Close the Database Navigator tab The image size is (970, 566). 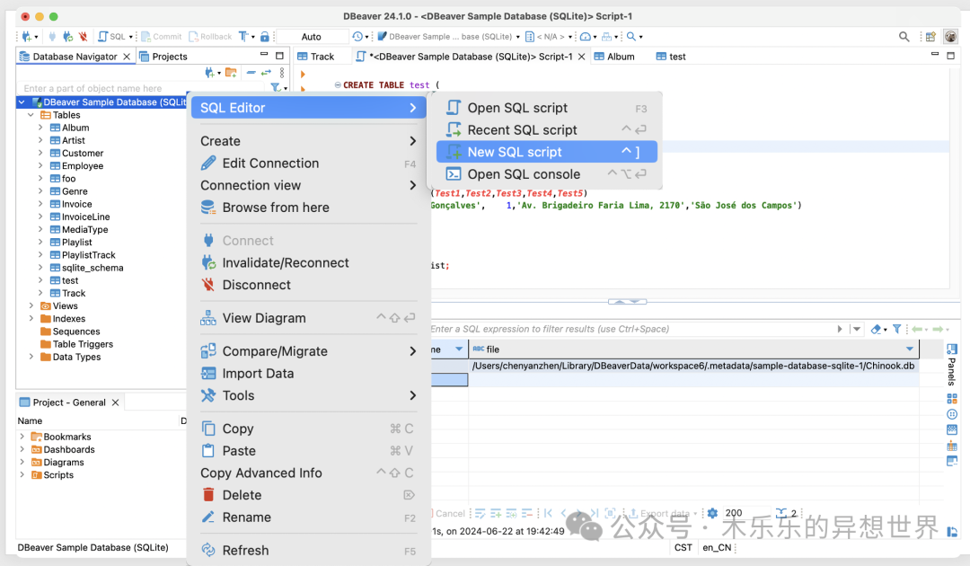click(127, 57)
